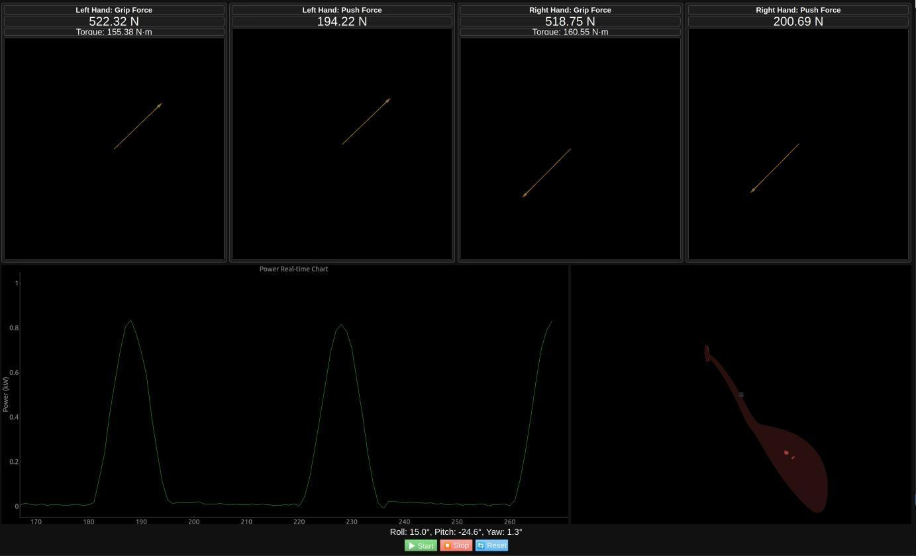The height and width of the screenshot is (556, 916).
Task: Click the x-axis tick label 200
Action: (193, 522)
